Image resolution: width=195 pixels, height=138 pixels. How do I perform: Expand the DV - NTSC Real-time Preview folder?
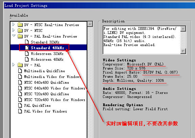pyautogui.click(x=14, y=24)
